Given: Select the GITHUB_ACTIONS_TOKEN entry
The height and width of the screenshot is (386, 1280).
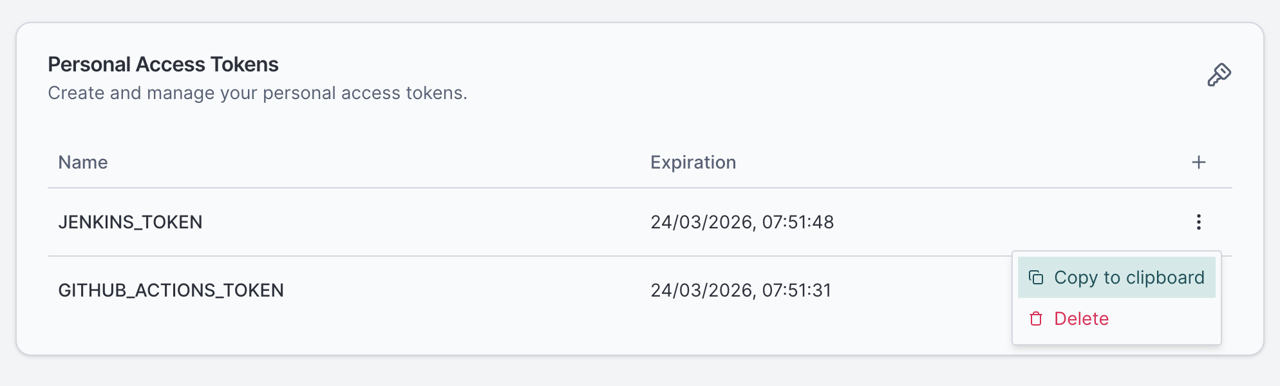Looking at the screenshot, I should (171, 290).
